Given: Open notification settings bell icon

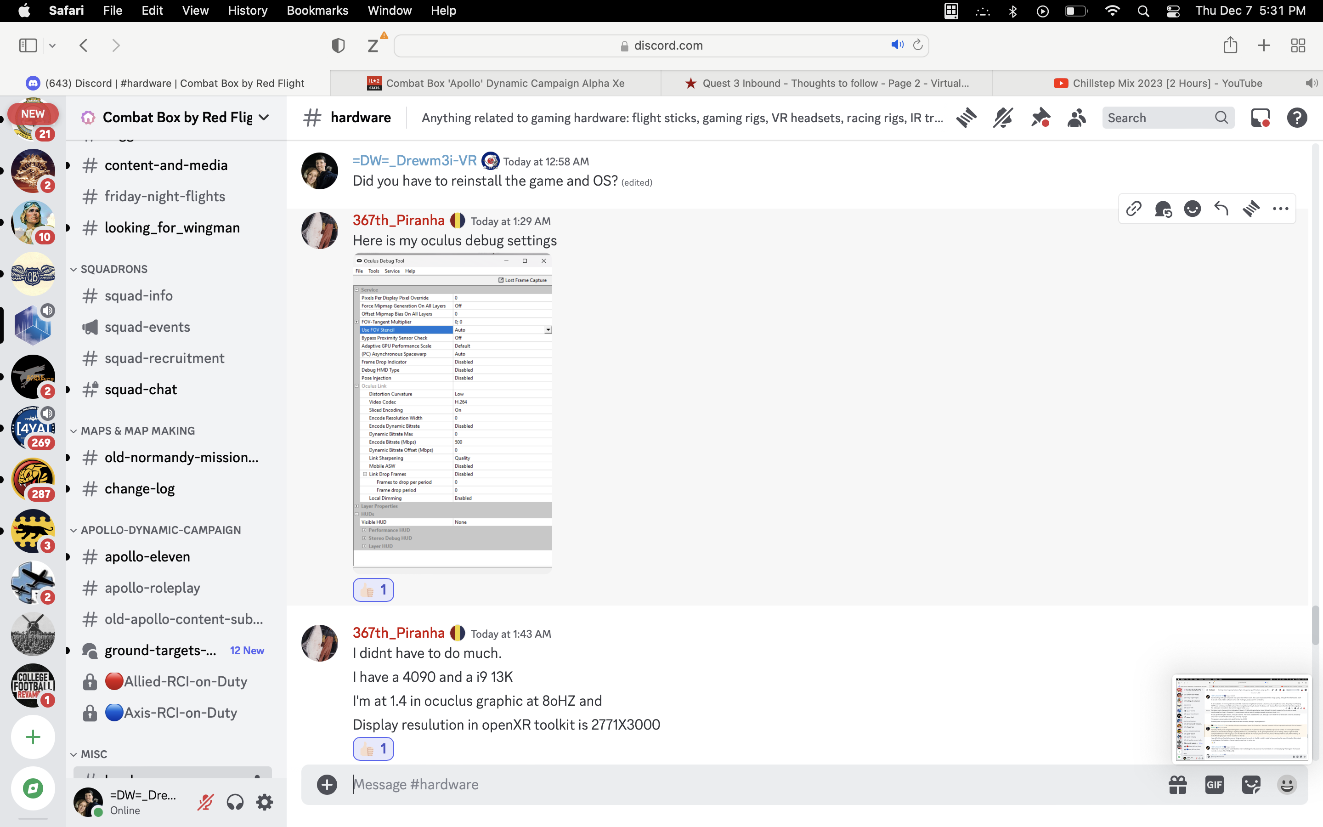Looking at the screenshot, I should 1003,118.
